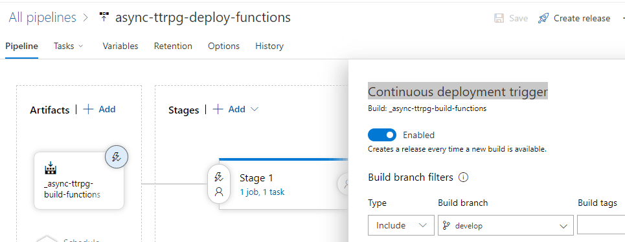Click the Save floppy disk icon
Image resolution: width=625 pixels, height=242 pixels.
(499, 18)
